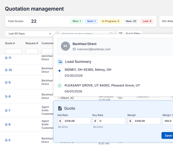Open the Quick Filter button
Image resolution: width=173 pixels, height=147 pixels.
coord(130,33)
